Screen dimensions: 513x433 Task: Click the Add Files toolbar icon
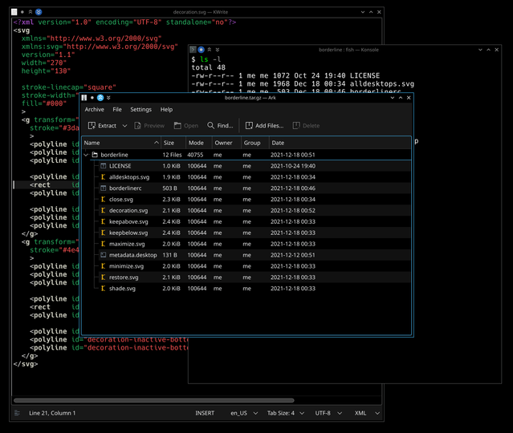(249, 125)
